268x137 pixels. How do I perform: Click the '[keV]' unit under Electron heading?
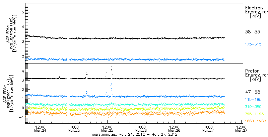coord(255,16)
